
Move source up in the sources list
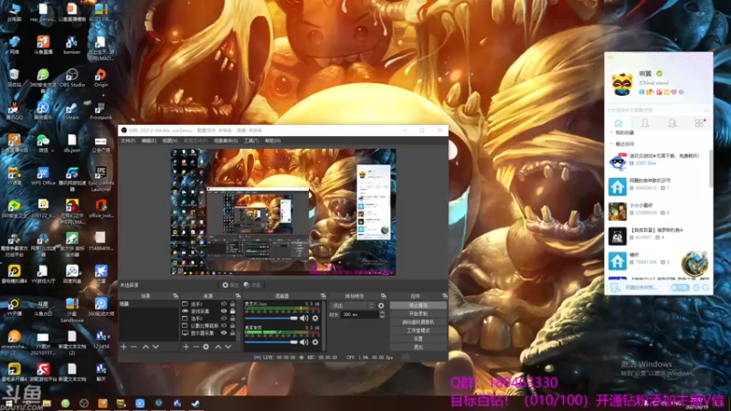tap(217, 347)
